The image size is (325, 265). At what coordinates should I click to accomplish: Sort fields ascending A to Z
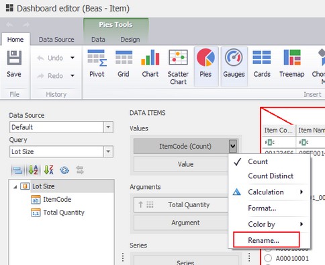34,170
